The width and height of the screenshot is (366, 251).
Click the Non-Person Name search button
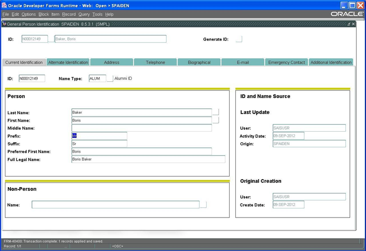tap(203, 205)
